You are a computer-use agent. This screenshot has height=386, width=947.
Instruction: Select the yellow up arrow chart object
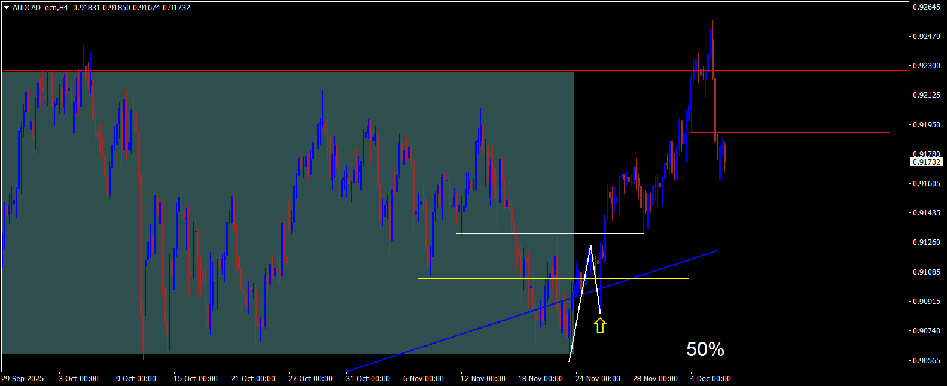click(x=600, y=325)
